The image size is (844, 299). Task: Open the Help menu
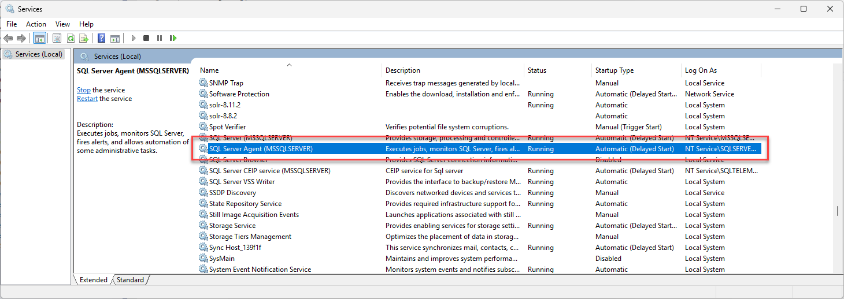click(86, 24)
